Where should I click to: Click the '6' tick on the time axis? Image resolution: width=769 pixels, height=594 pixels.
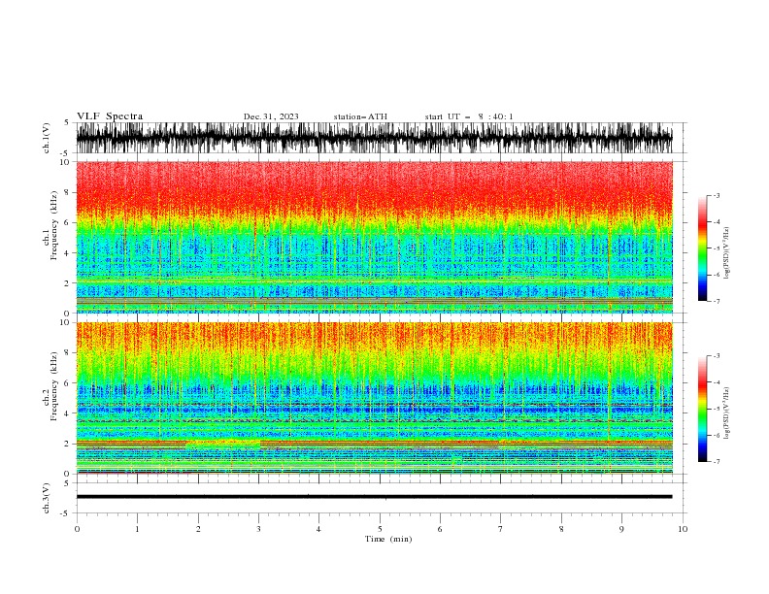(440, 529)
